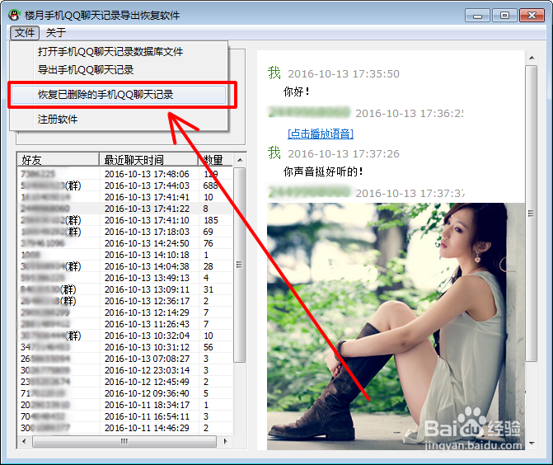The height and width of the screenshot is (465, 553).
Task: Click the friend list horizontal scrollbar thumb
Action: pos(124,441)
